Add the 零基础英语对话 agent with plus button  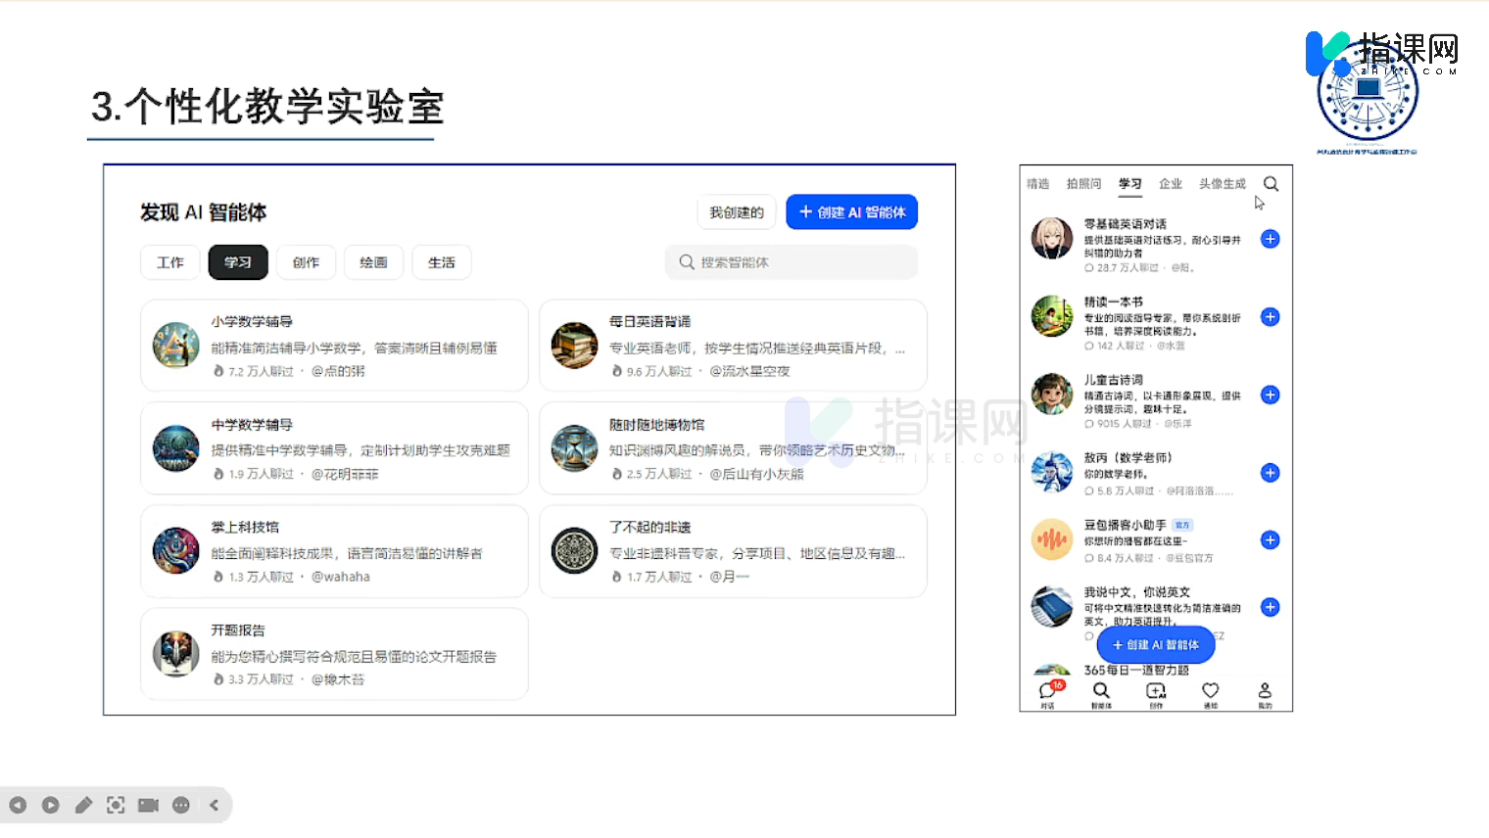[x=1270, y=239]
